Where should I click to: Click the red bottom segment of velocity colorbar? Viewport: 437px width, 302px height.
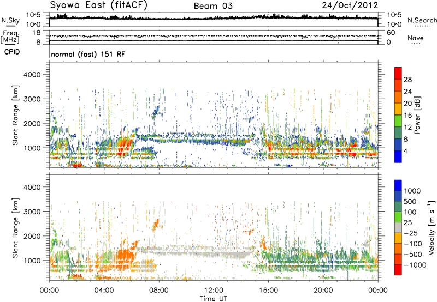tap(398, 270)
